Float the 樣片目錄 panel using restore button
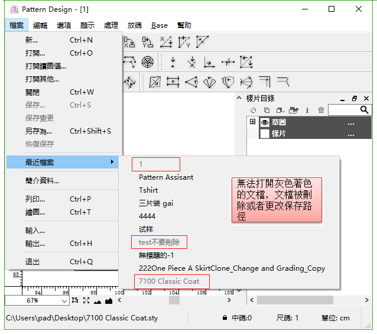This screenshot has width=377, height=334. coord(355,98)
